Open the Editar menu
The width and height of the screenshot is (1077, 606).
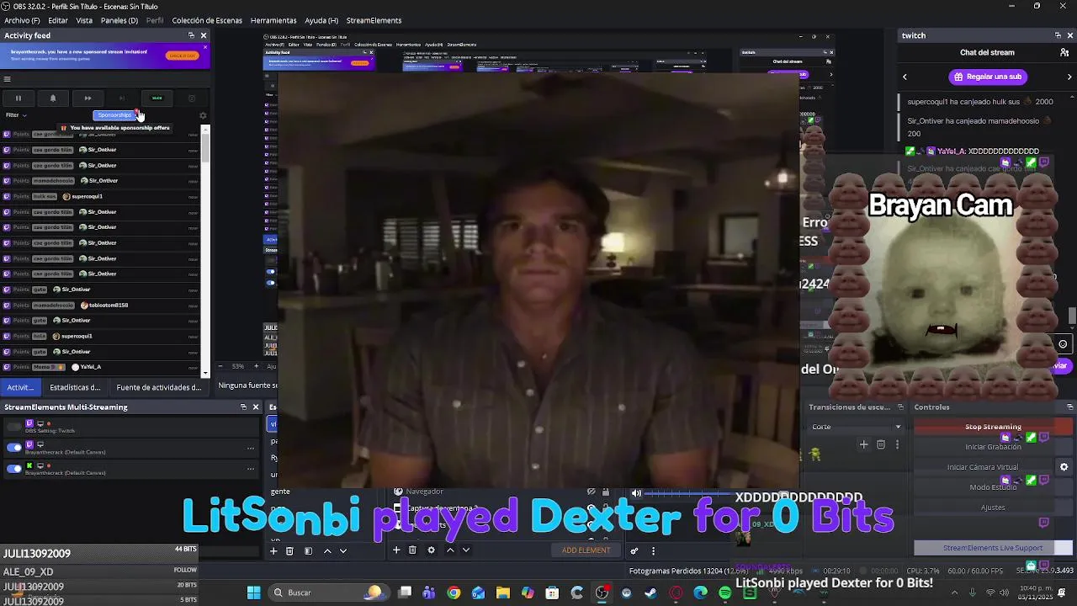pos(58,20)
